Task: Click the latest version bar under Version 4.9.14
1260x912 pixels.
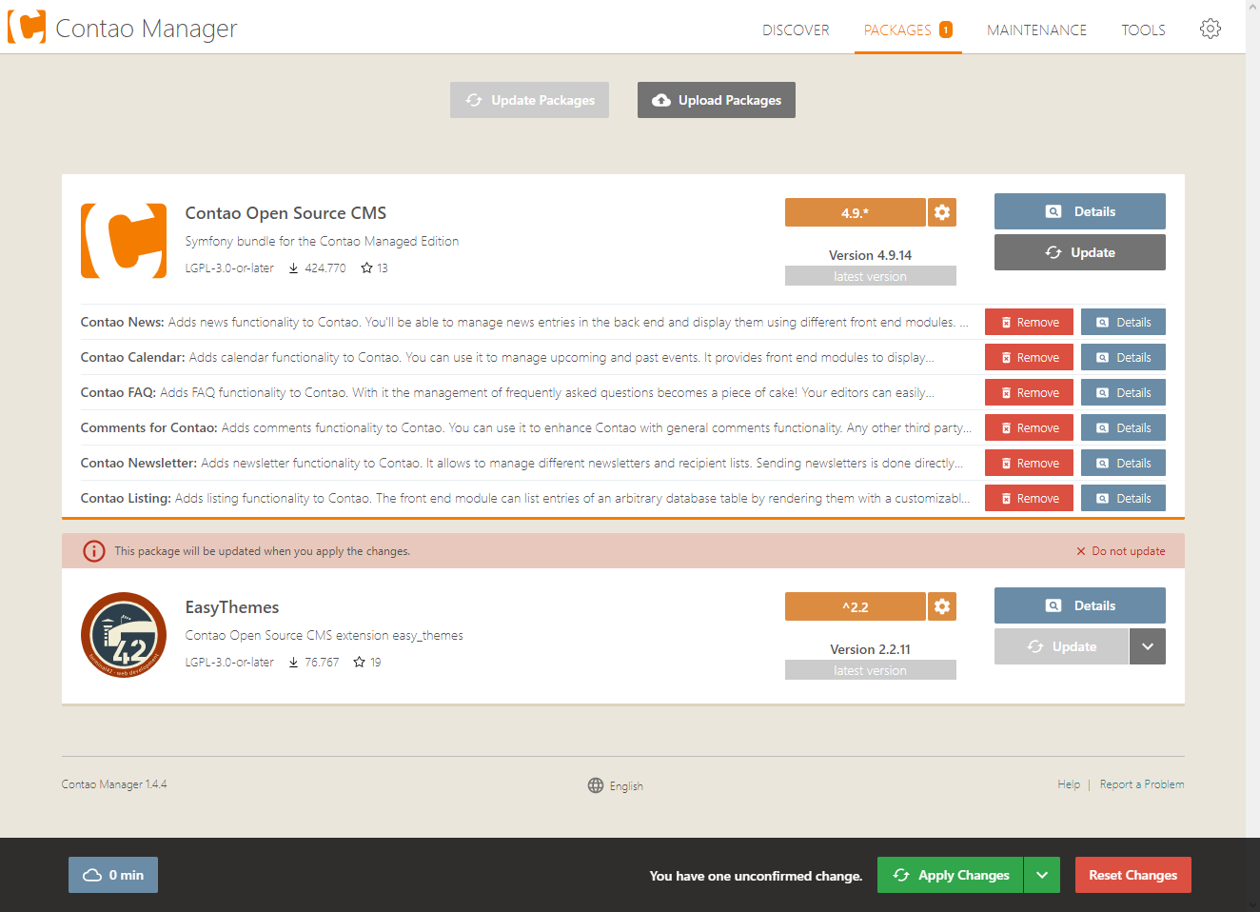Action: [x=871, y=276]
